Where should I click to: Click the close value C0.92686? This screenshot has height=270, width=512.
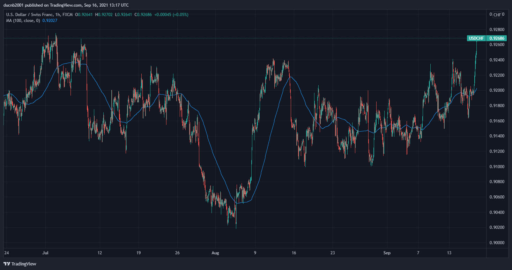coord(143,15)
